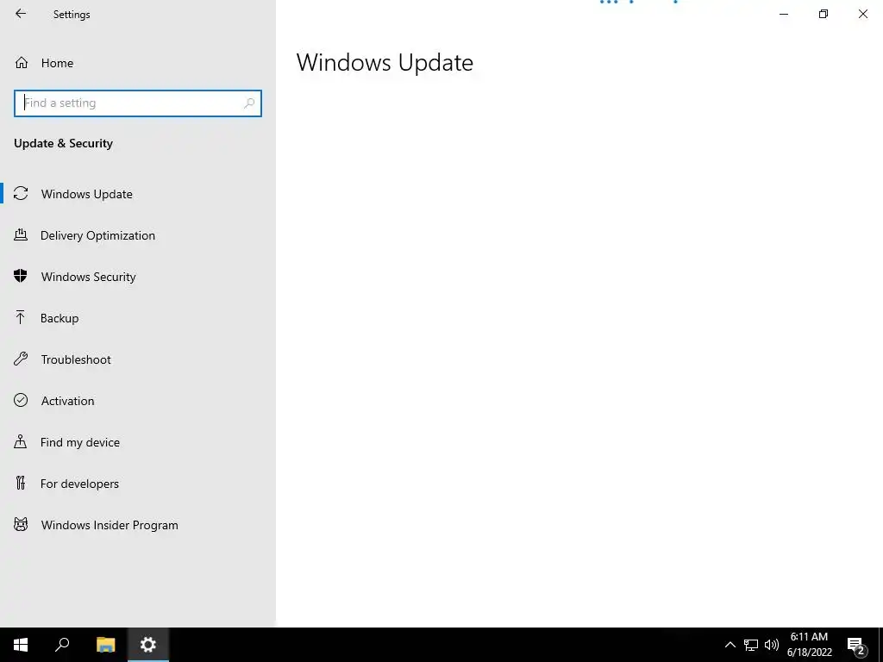Click the shield icon for Windows Security
This screenshot has height=662, width=883.
pyautogui.click(x=21, y=276)
